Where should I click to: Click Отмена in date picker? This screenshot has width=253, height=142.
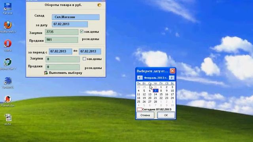(x=145, y=115)
